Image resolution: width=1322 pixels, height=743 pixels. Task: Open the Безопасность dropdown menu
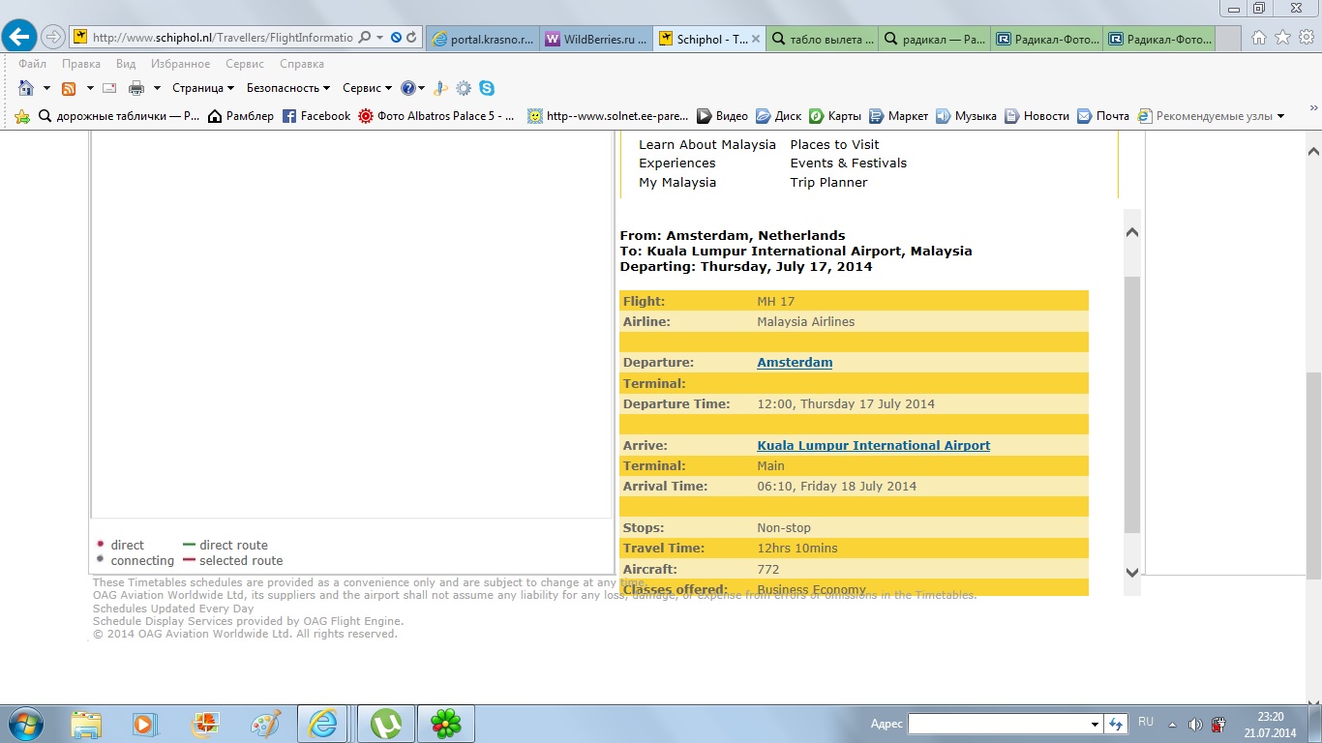[x=288, y=88]
